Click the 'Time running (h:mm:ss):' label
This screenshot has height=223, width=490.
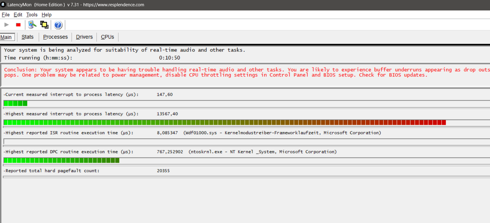pyautogui.click(x=38, y=58)
